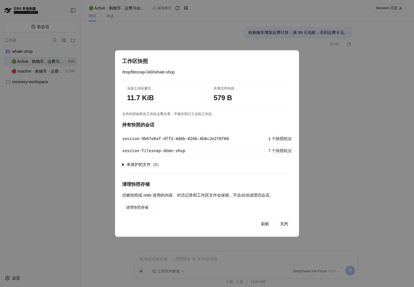Select the Active 购物车 session
Screen dimensions: 414x287
point(40,61)
